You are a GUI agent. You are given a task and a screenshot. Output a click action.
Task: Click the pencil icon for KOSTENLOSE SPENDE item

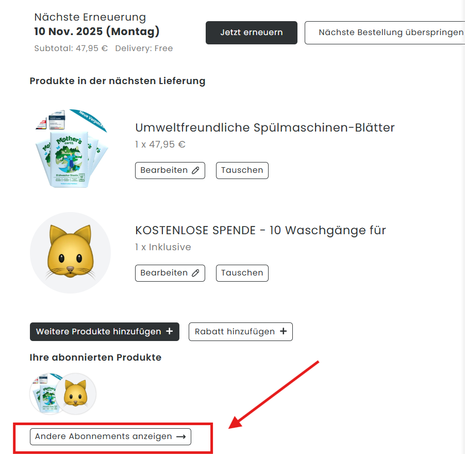click(195, 273)
